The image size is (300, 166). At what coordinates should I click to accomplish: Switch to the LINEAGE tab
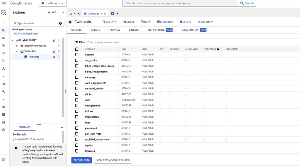click(x=134, y=30)
